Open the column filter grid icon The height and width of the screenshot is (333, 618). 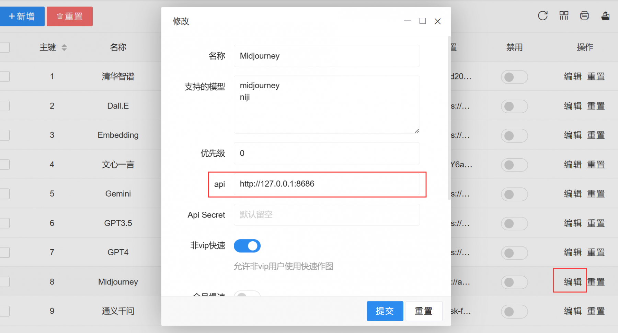(x=564, y=16)
